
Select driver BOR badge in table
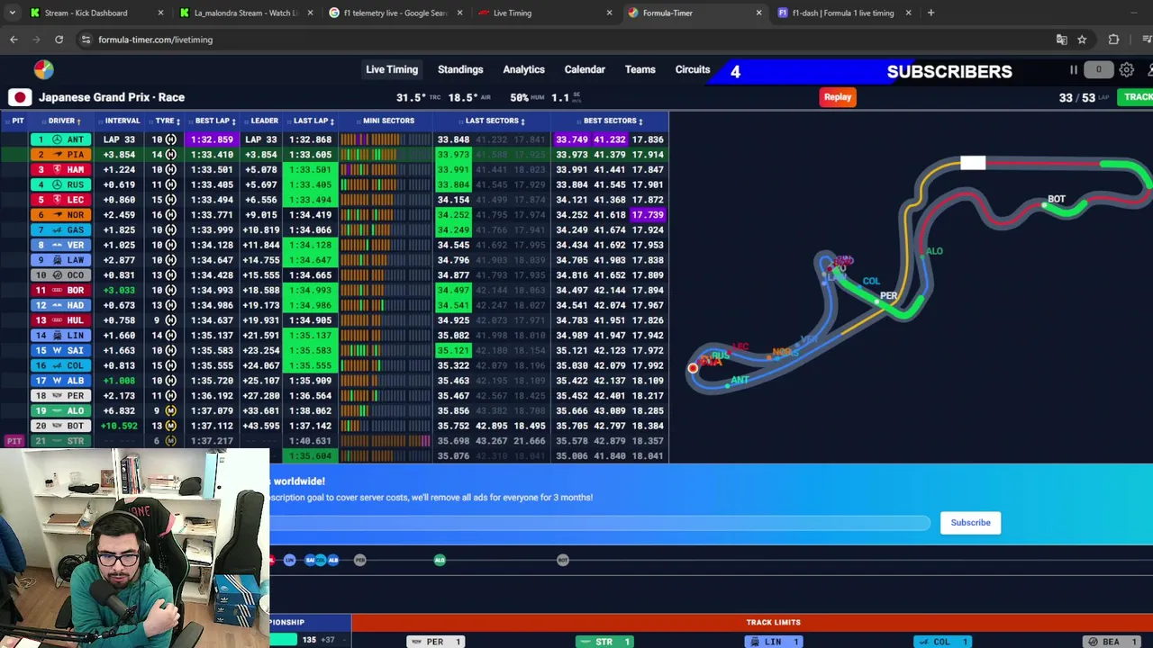click(x=60, y=291)
